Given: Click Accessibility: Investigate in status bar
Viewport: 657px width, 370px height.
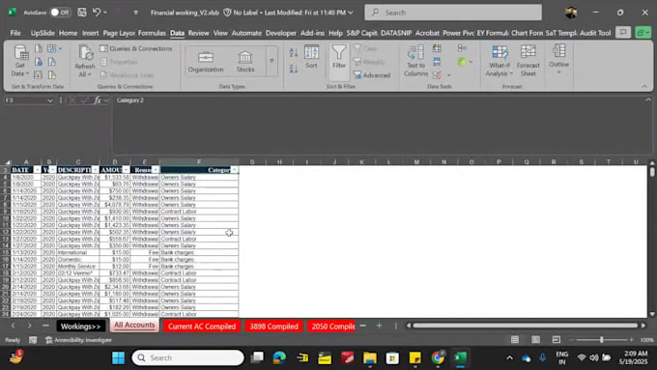Looking at the screenshot, I should (78, 340).
